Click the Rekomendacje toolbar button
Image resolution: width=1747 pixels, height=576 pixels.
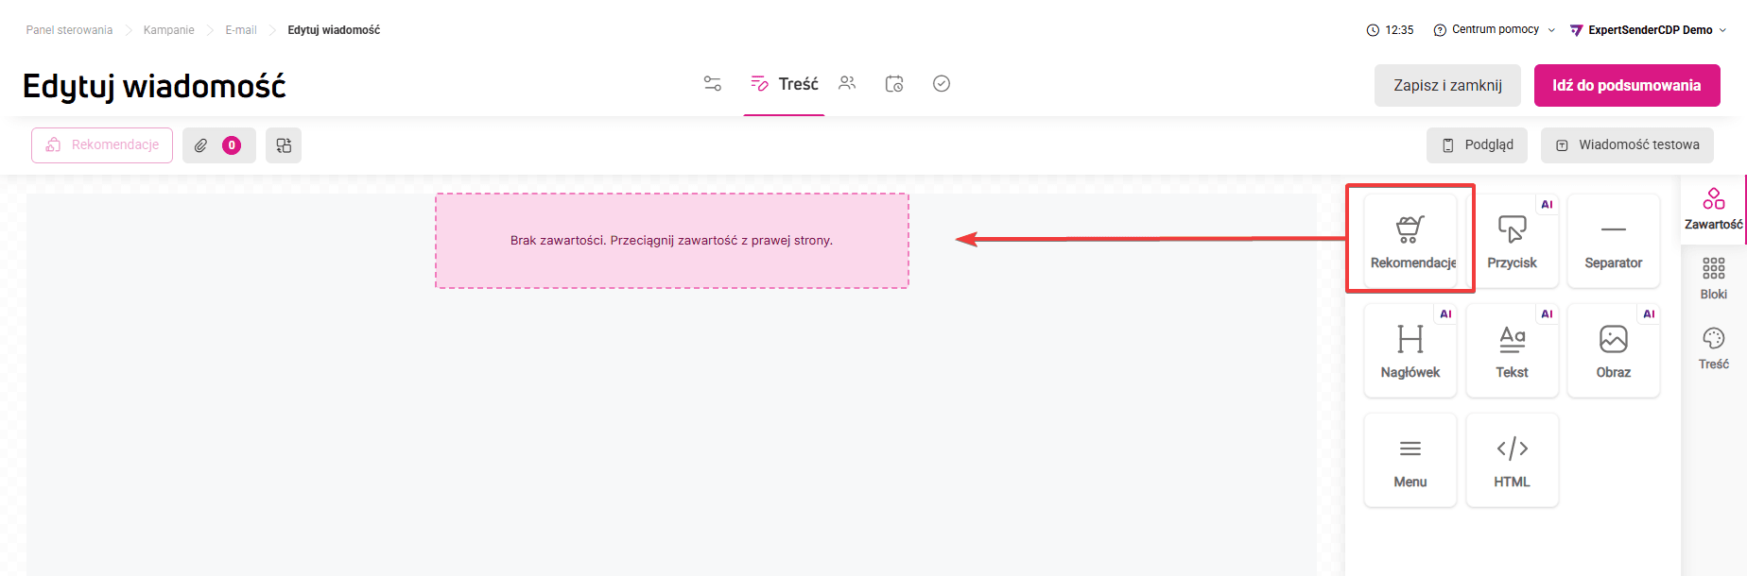[102, 145]
